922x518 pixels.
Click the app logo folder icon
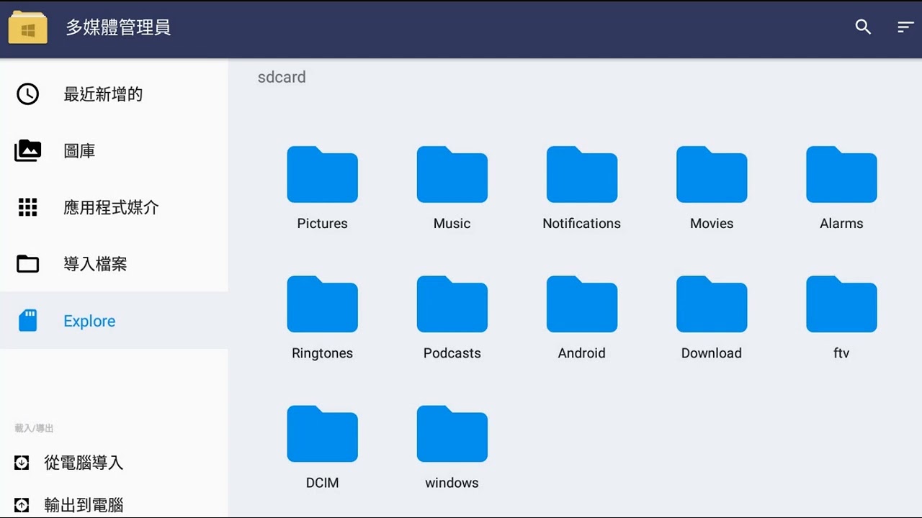[28, 28]
